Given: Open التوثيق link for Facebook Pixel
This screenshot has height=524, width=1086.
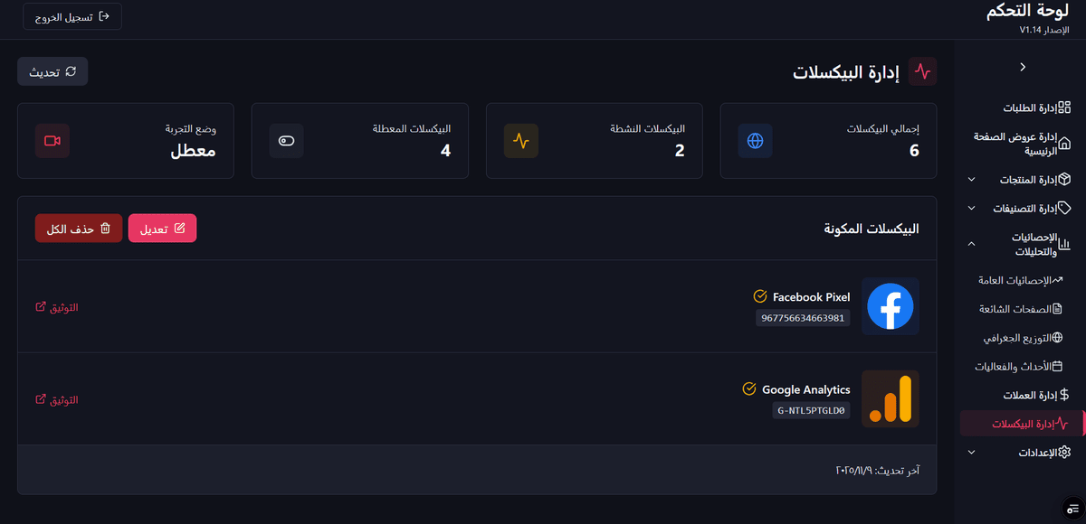Looking at the screenshot, I should pos(56,307).
